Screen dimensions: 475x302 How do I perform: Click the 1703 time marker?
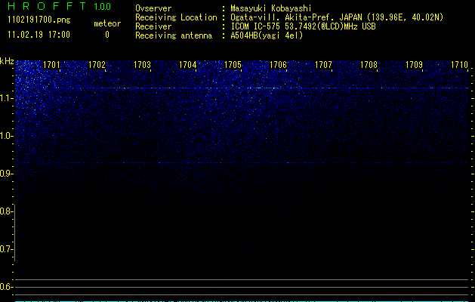coord(142,65)
